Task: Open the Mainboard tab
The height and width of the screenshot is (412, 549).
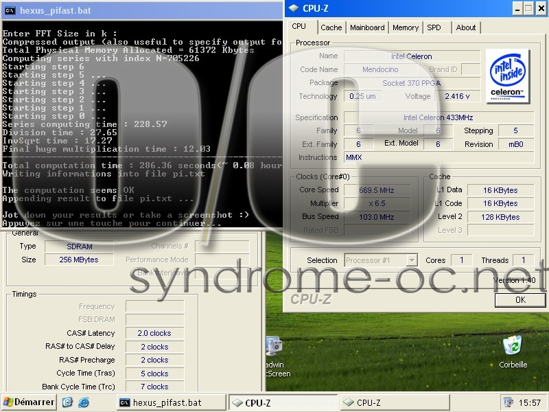Action: pos(367,27)
